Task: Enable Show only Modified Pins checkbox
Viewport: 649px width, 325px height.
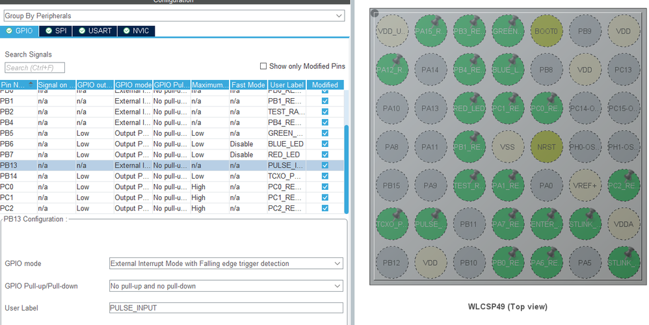Action: pyautogui.click(x=263, y=66)
